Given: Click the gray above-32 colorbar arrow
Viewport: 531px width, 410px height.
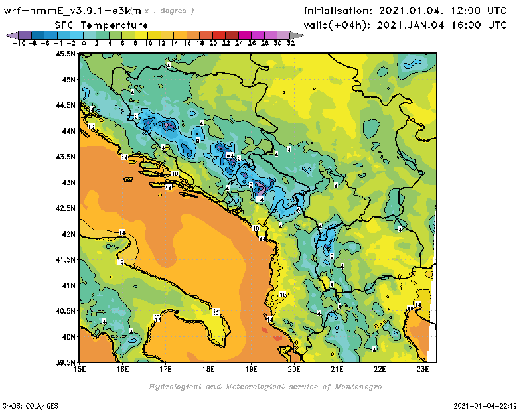Looking at the screenshot, I should pos(297,35).
